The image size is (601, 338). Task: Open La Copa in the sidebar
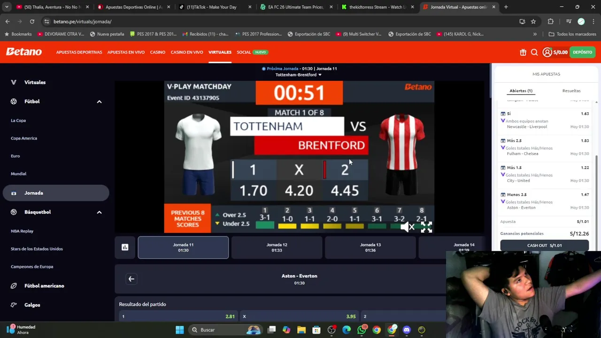click(18, 121)
